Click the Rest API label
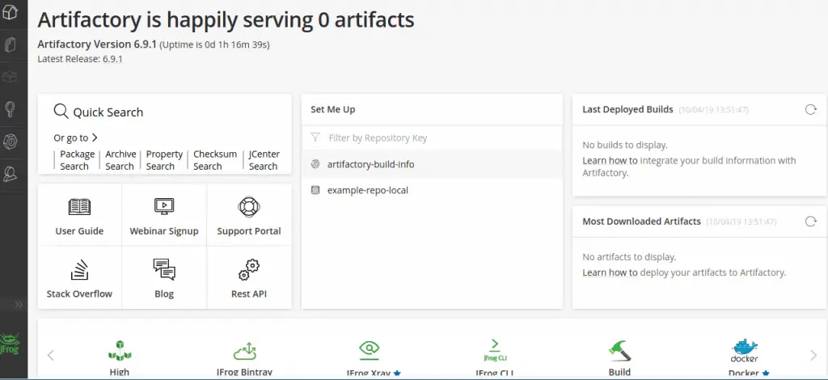Screen dimensions: 828x380 249,294
